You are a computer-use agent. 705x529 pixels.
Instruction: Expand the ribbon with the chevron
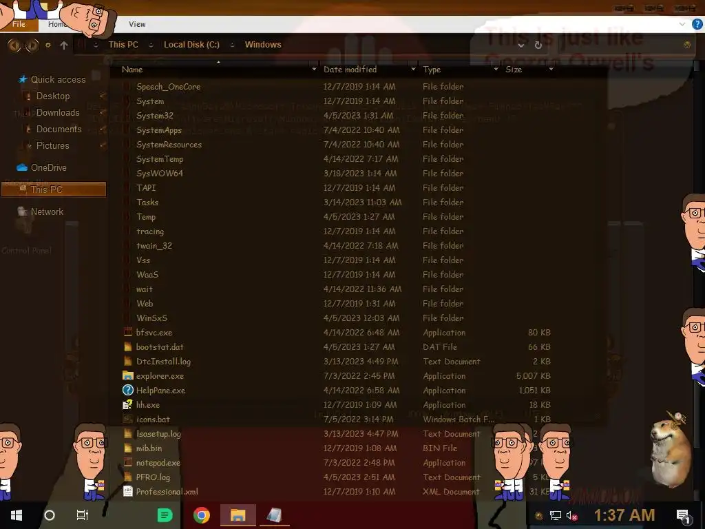(682, 24)
